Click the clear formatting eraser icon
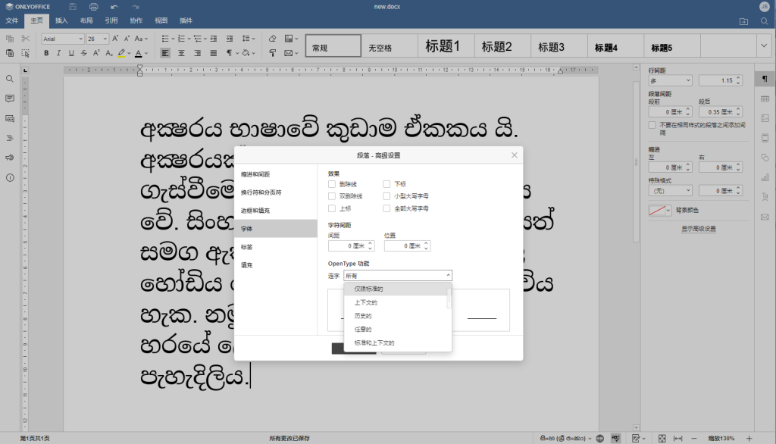This screenshot has width=776, height=444. pos(272,39)
